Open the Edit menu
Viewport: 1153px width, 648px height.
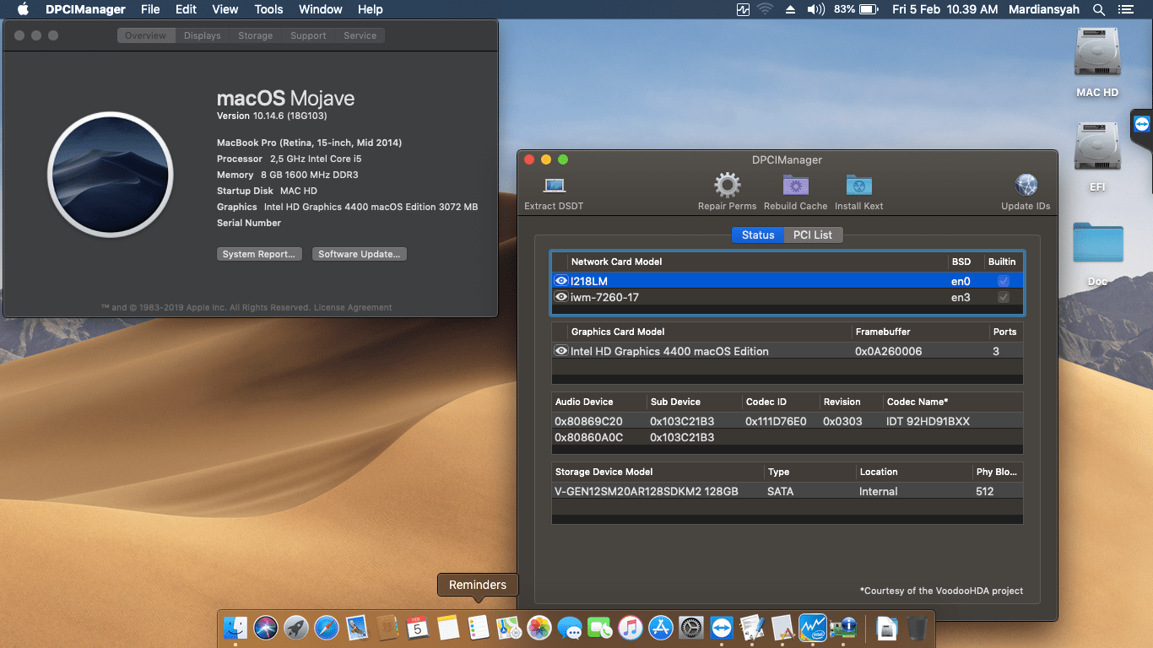coord(186,9)
